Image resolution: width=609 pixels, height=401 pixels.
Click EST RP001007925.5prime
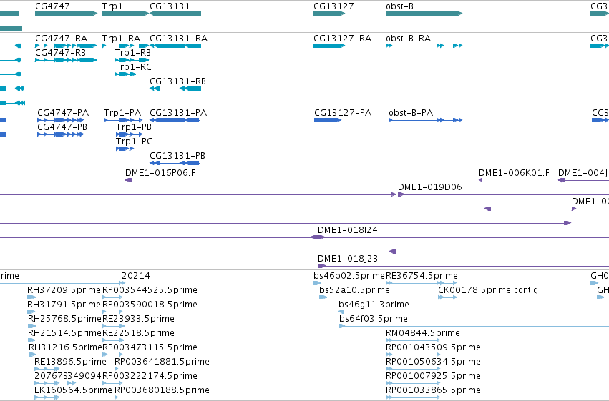click(x=413, y=383)
